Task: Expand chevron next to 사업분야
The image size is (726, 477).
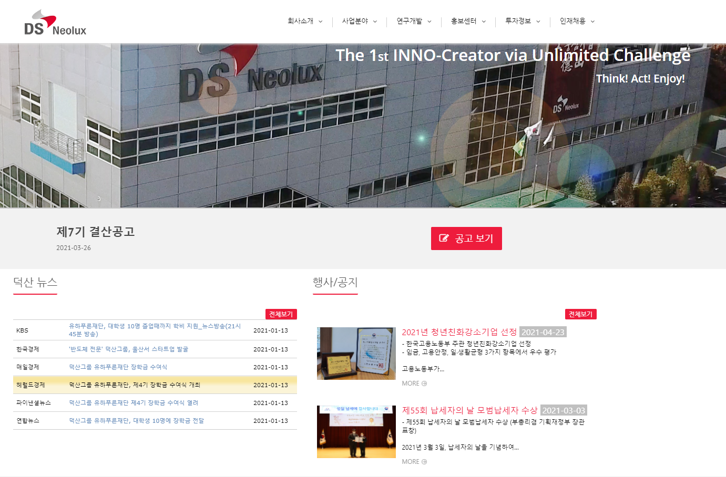Action: 375,22
